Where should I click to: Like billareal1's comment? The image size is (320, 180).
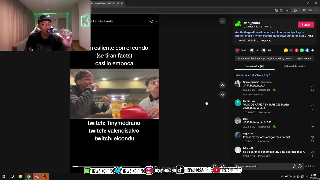pyautogui.click(x=312, y=152)
